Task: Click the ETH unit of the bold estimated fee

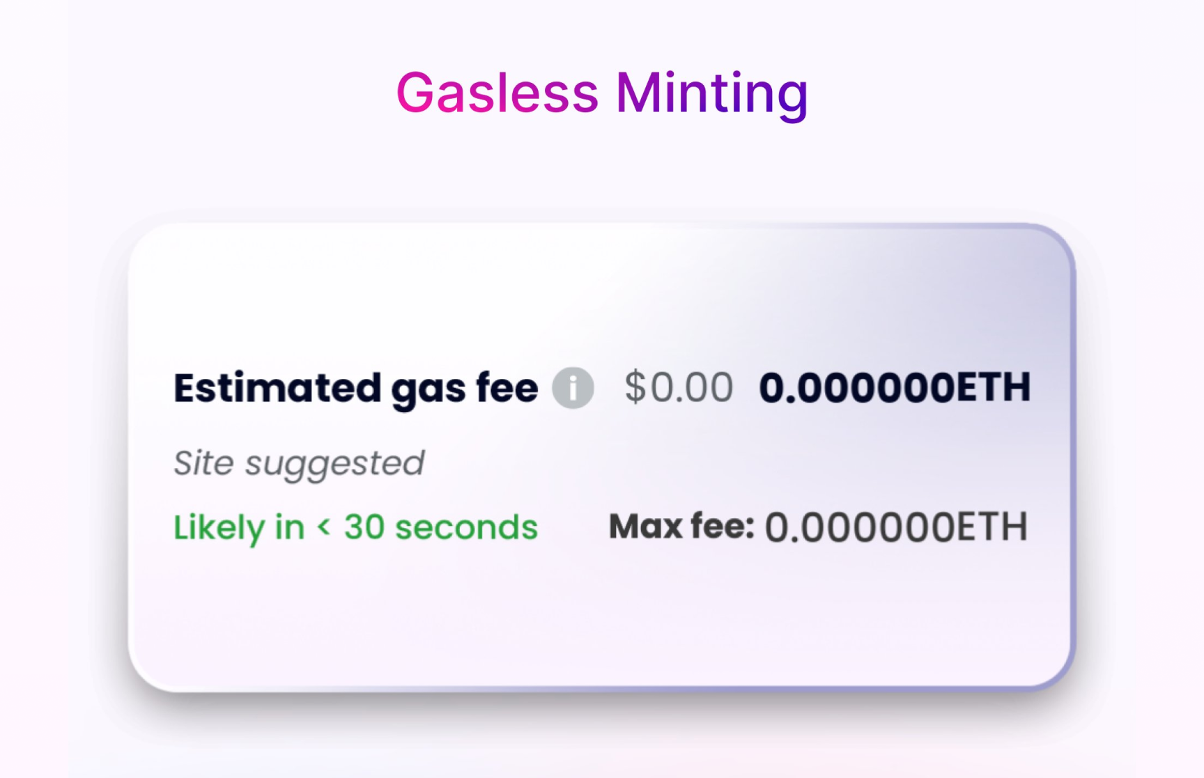Action: [993, 388]
